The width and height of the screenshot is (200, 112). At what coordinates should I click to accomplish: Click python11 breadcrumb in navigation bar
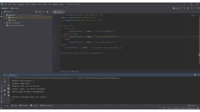pyautogui.click(x=5, y=8)
